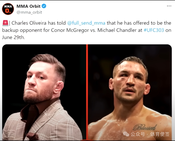
Task: Open left photo of bearded man in suit
Action: (x=44, y=92)
